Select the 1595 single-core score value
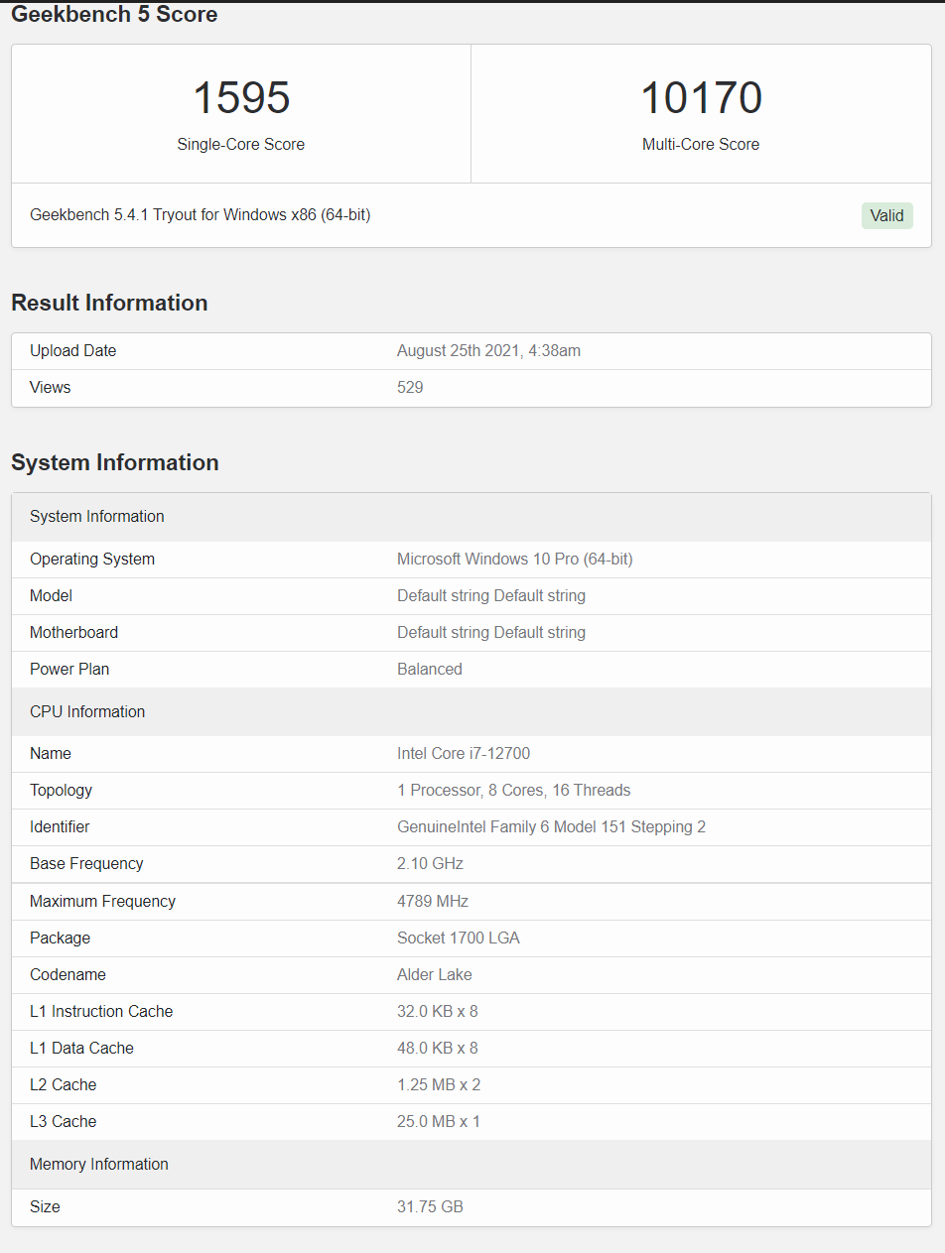 point(241,98)
